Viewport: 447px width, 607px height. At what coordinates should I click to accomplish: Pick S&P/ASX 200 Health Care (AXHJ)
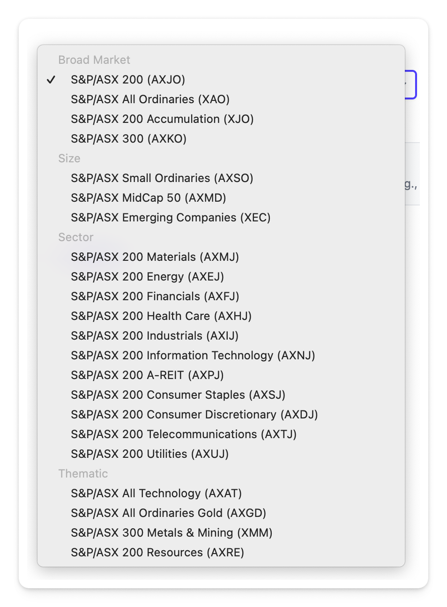(161, 316)
